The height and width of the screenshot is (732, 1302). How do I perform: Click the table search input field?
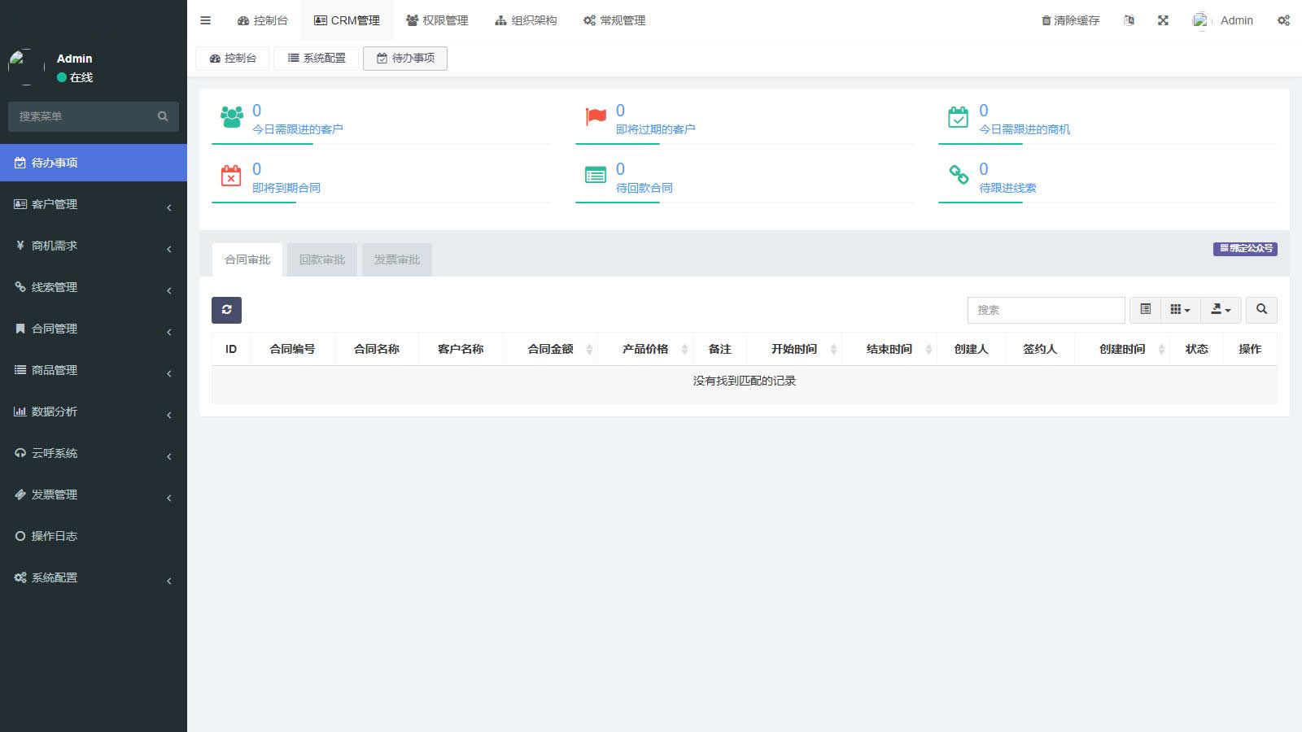[1046, 310]
